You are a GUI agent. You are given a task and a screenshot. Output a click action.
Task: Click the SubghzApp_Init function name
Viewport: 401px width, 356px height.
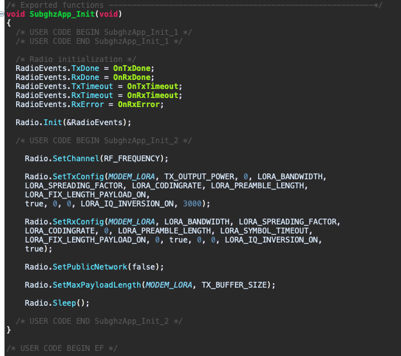coord(57,14)
